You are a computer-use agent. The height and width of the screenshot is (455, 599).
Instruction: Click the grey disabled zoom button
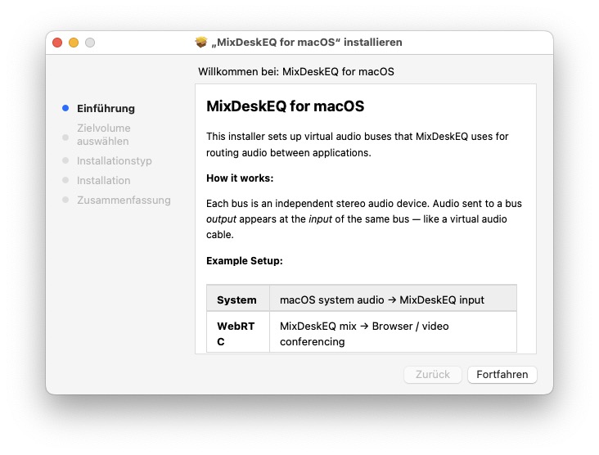(x=90, y=43)
